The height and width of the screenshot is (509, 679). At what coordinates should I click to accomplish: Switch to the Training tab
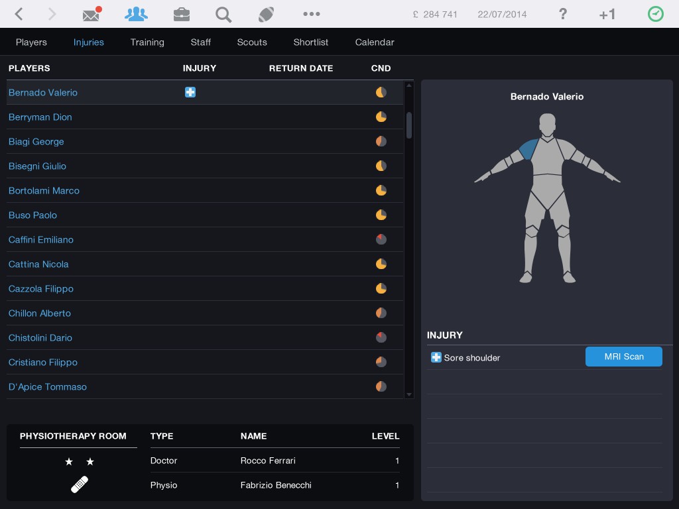pyautogui.click(x=147, y=42)
